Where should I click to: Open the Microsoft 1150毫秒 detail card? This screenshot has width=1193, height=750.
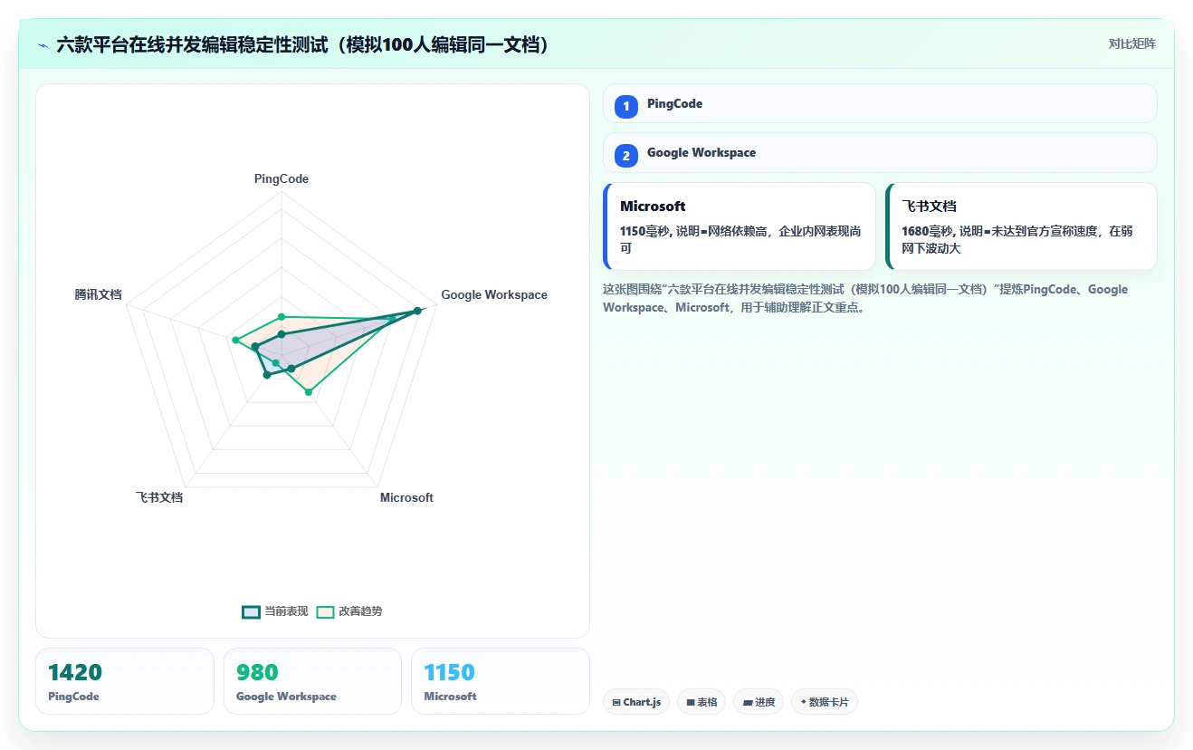coord(740,226)
